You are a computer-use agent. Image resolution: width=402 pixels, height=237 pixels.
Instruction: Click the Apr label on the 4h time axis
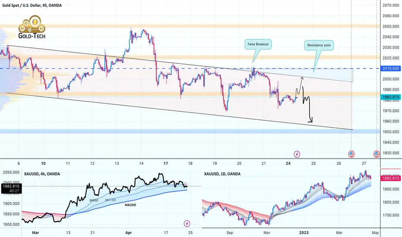pyautogui.click(x=129, y=233)
